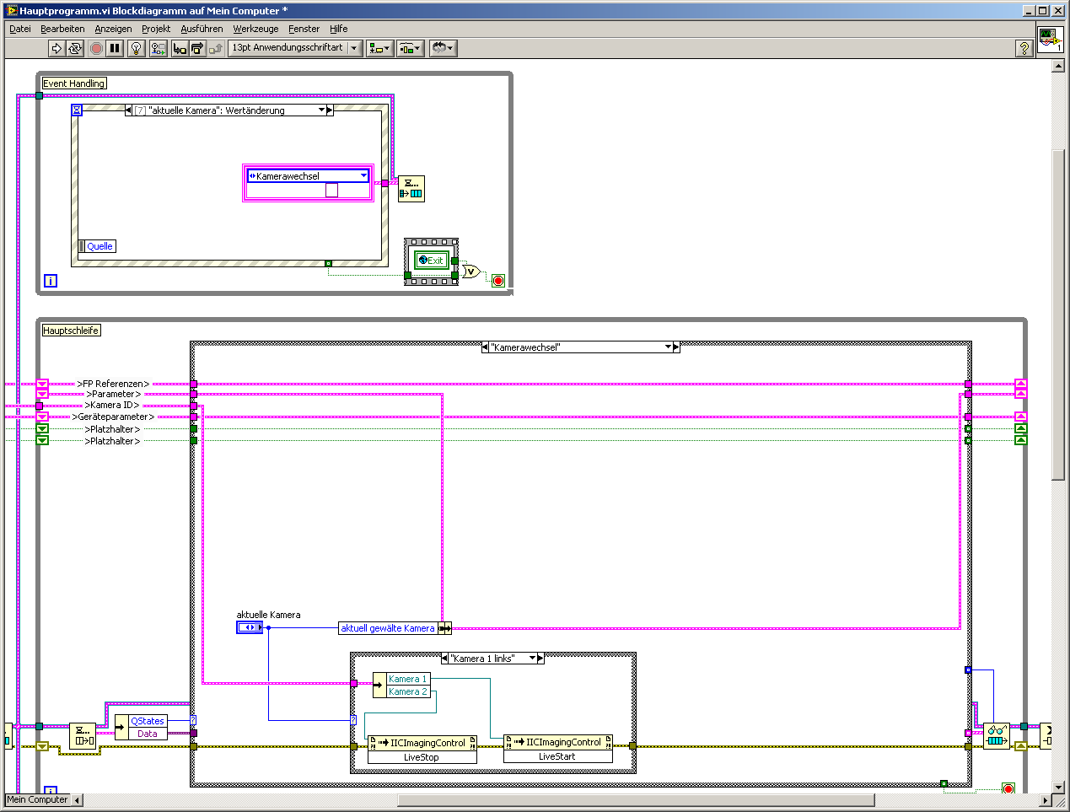This screenshot has height=812, width=1070.
Task: Select the Data unbundle element
Action: [148, 734]
